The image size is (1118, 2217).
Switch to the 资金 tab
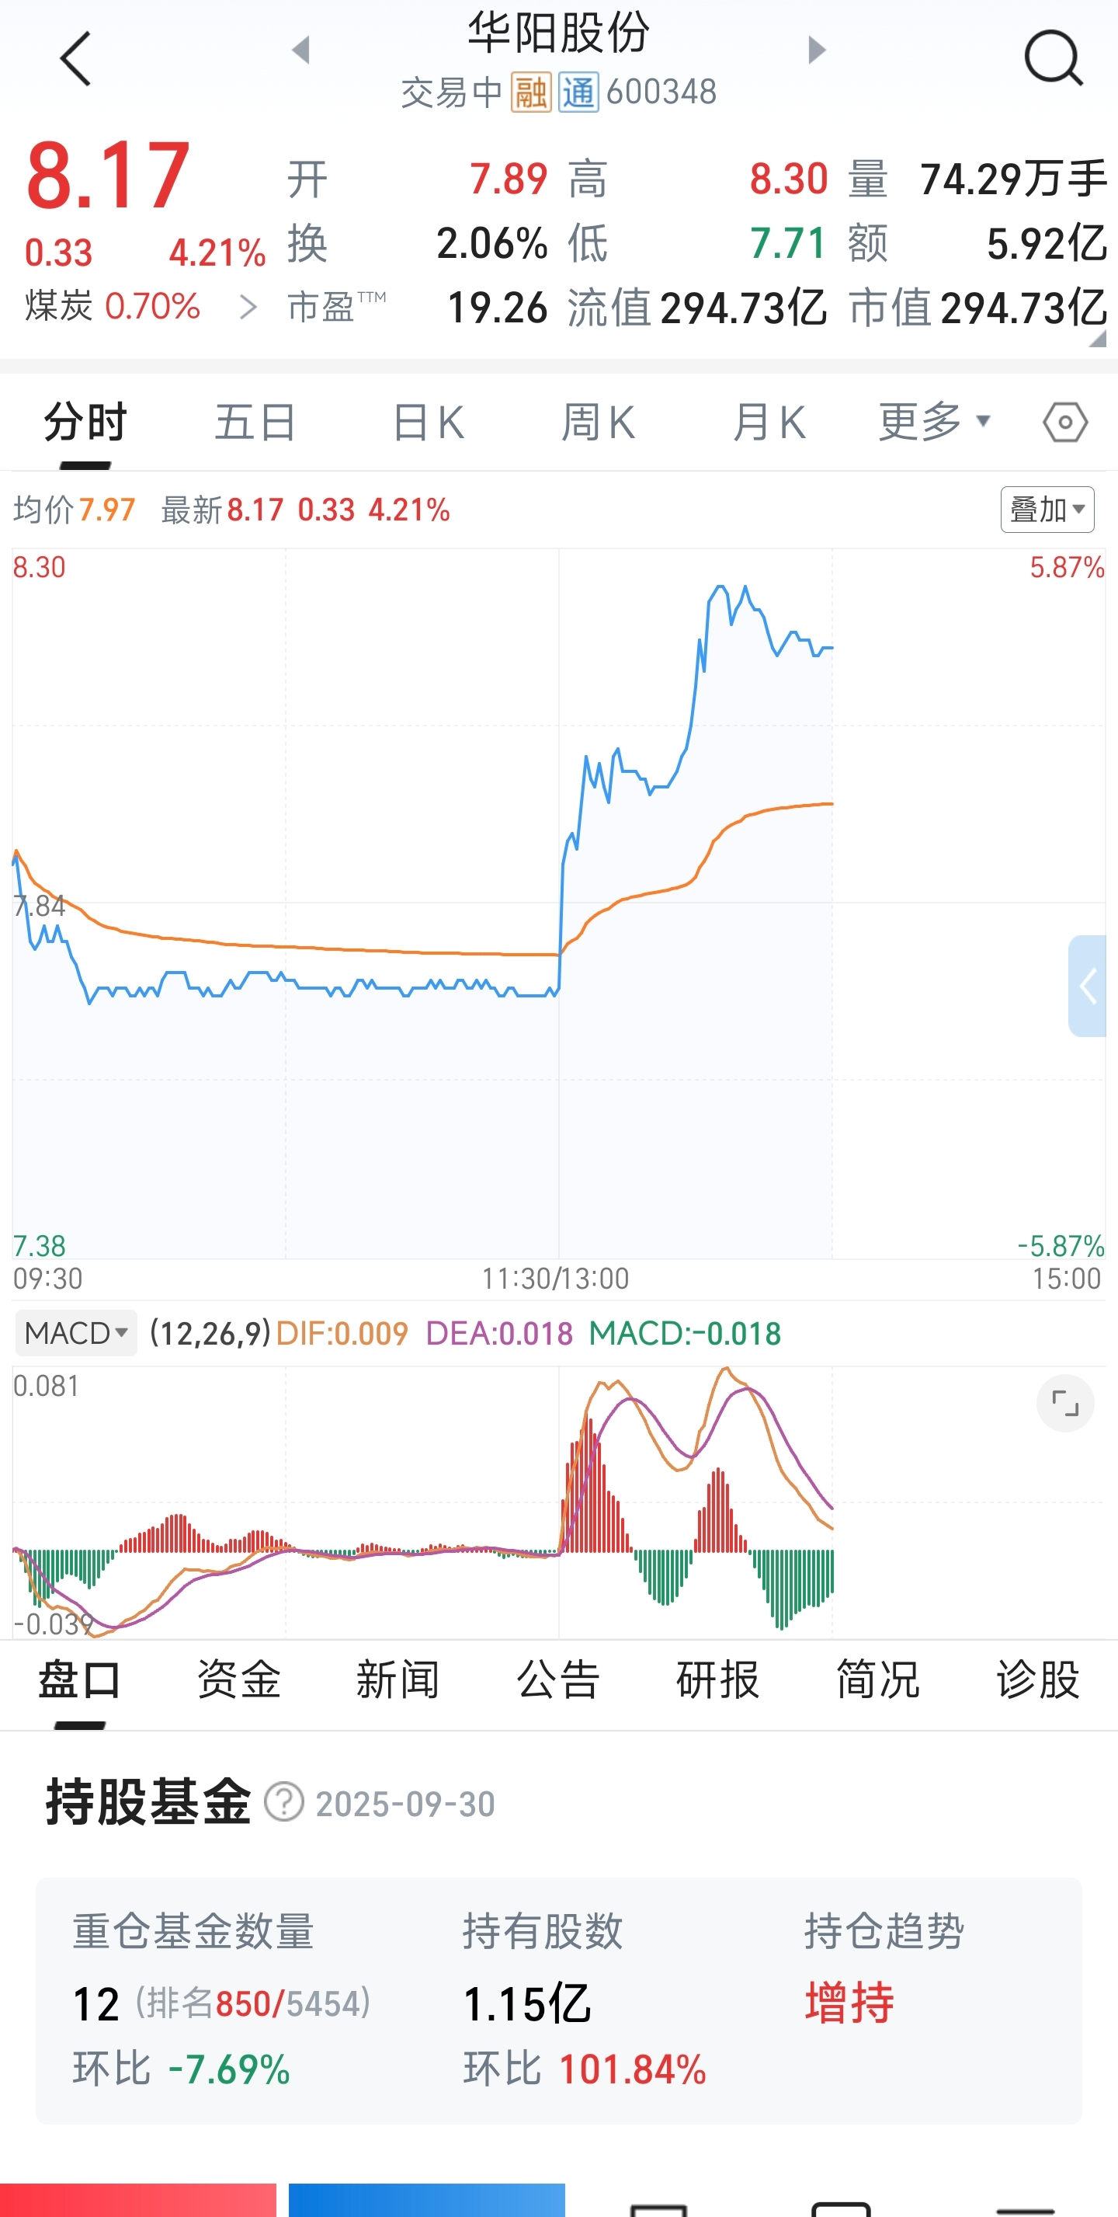[x=239, y=1679]
